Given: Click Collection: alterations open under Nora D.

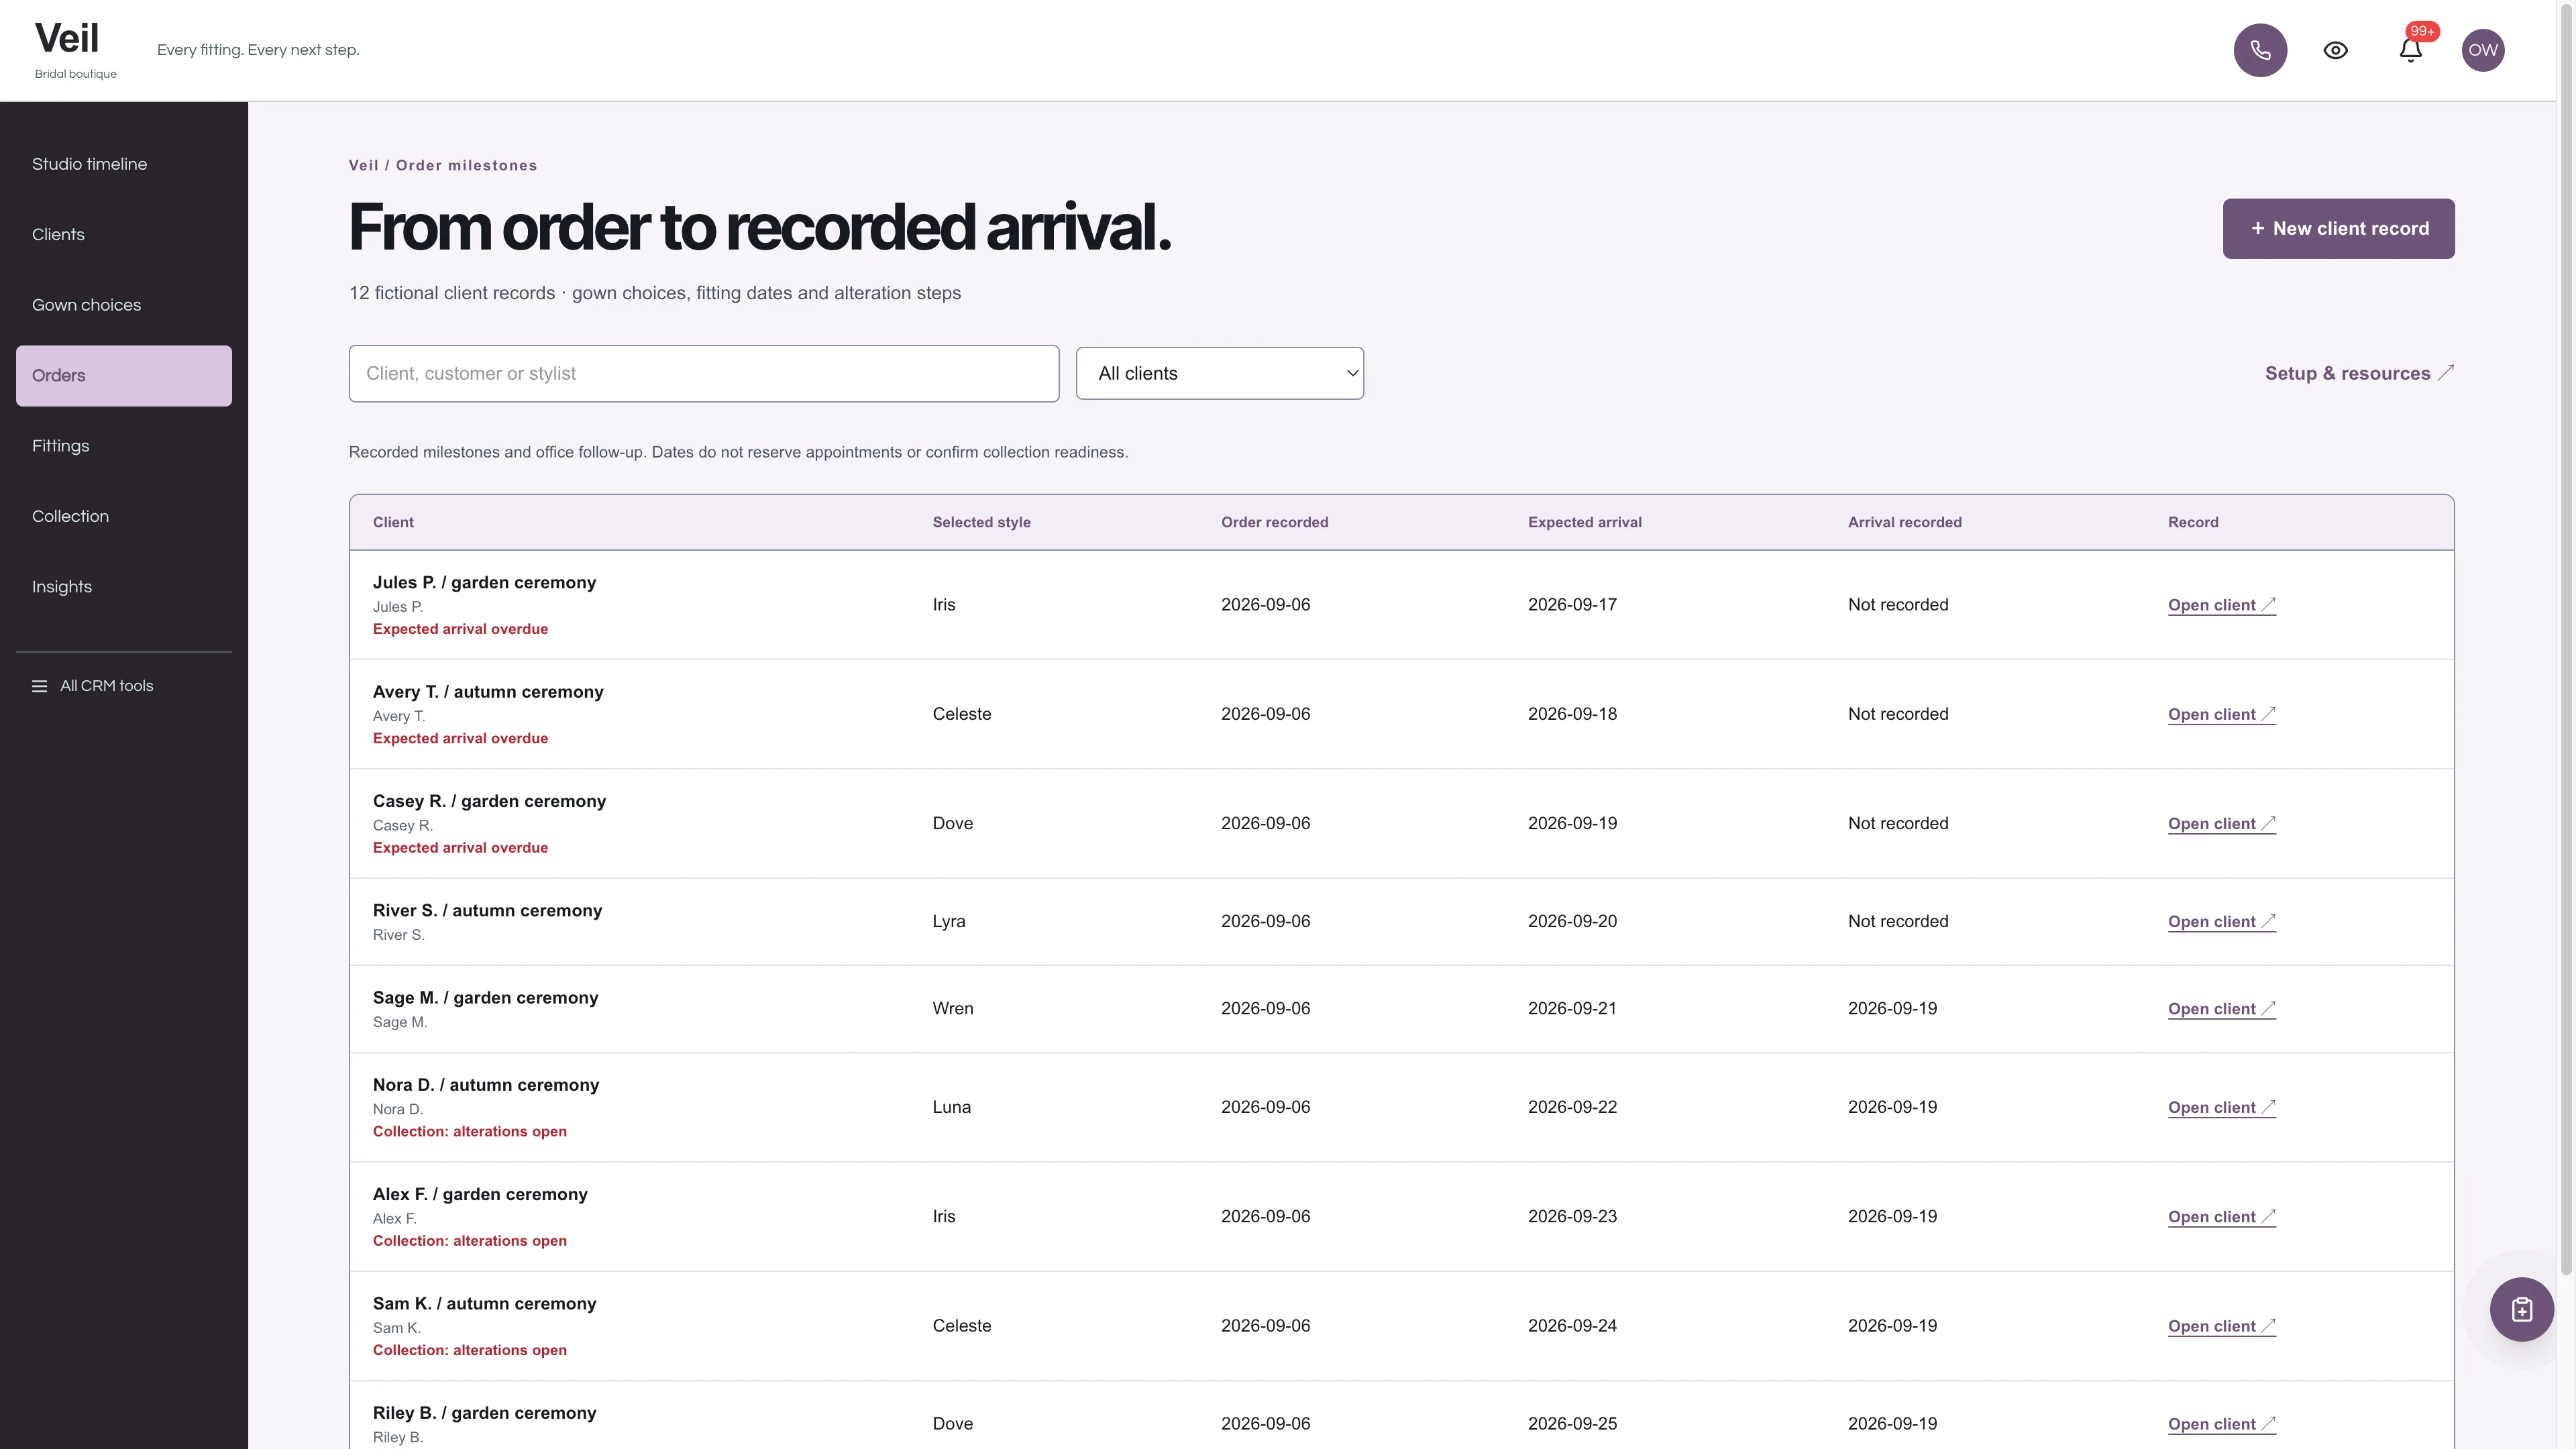Looking at the screenshot, I should [469, 1132].
